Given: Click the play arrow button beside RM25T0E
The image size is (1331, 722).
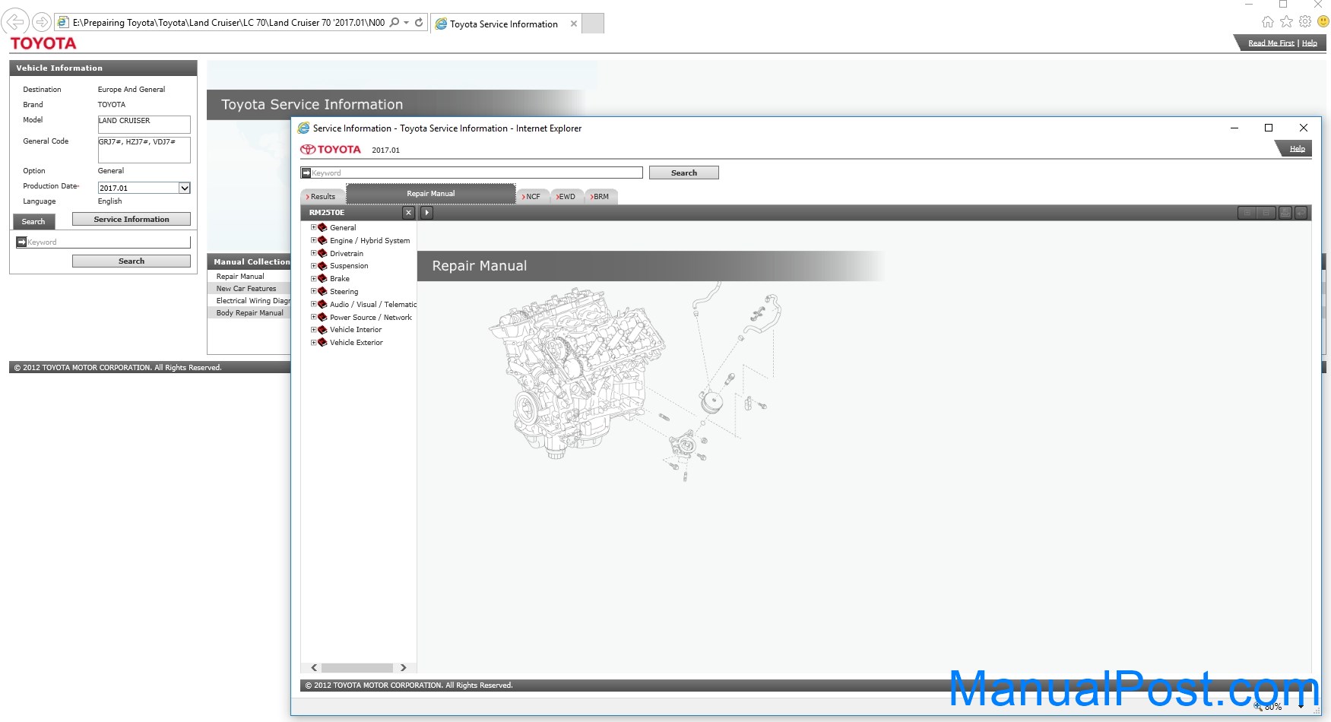Looking at the screenshot, I should 427,213.
